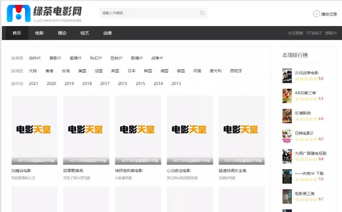Open ranking entry 大闹广昌隆电视剧
342x212 pixels.
point(311,153)
